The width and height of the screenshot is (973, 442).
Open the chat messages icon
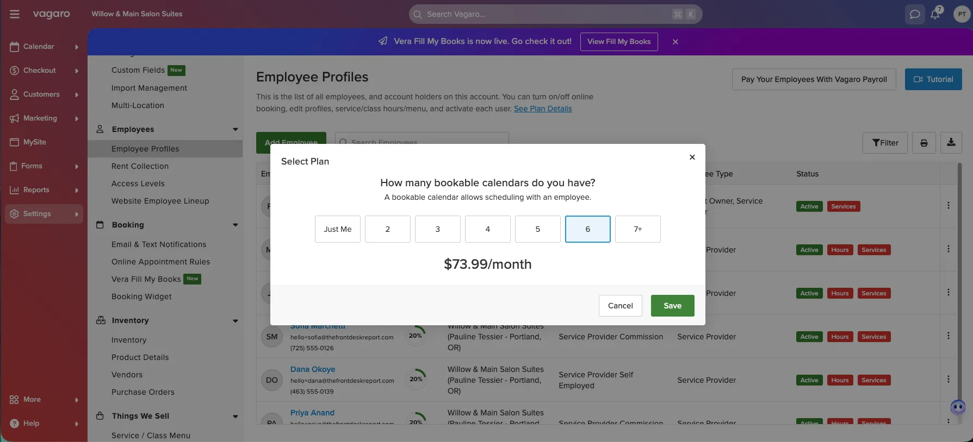coord(915,14)
